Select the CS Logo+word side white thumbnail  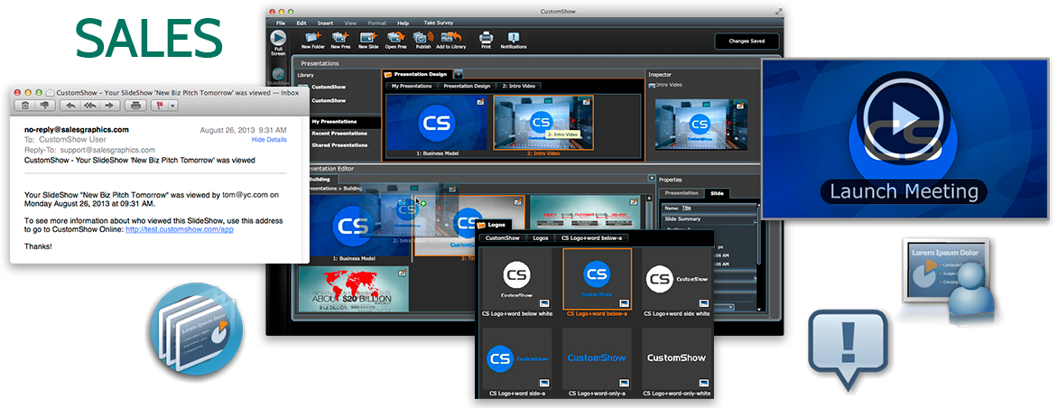click(676, 278)
